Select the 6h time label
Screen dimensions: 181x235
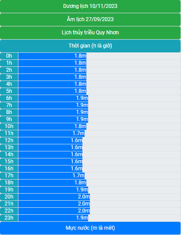[9, 98]
